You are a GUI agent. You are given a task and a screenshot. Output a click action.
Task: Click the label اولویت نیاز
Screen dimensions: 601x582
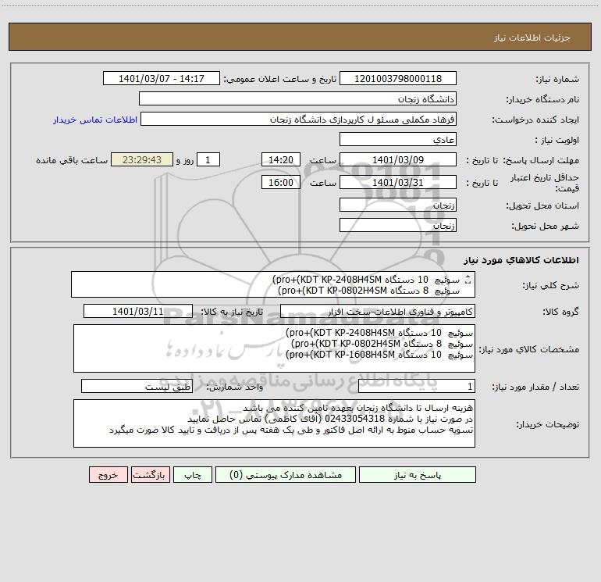click(x=557, y=141)
